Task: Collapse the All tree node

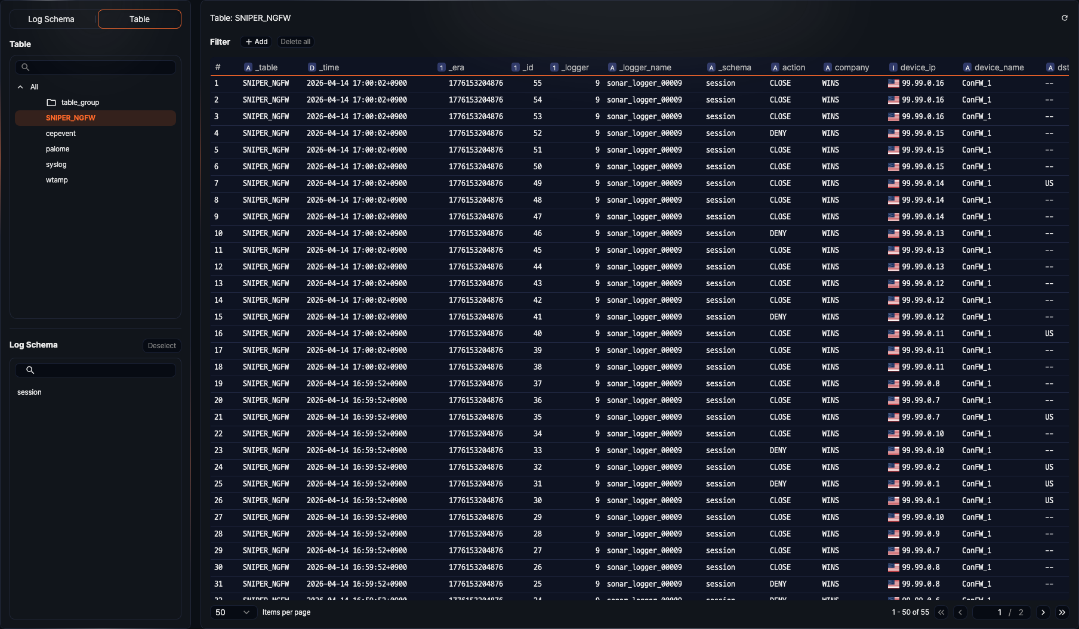Action: [x=20, y=86]
